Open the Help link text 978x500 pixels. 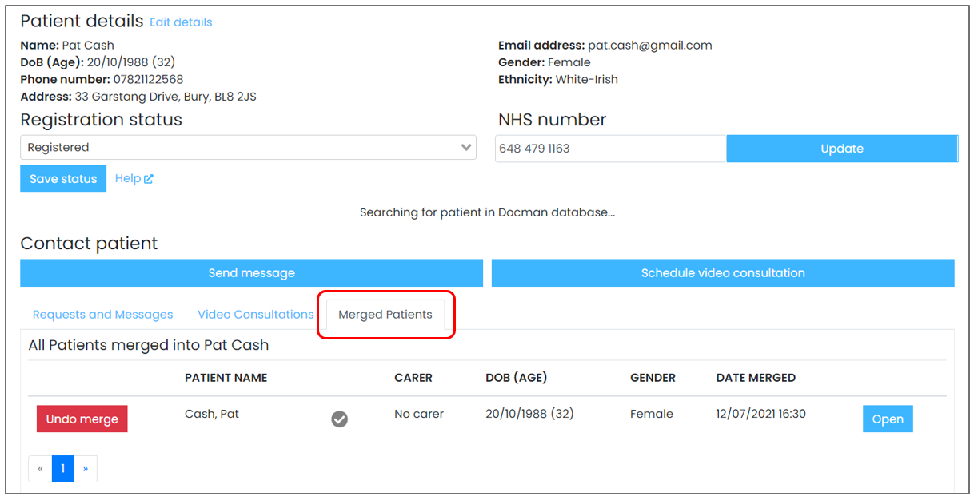tap(127, 179)
